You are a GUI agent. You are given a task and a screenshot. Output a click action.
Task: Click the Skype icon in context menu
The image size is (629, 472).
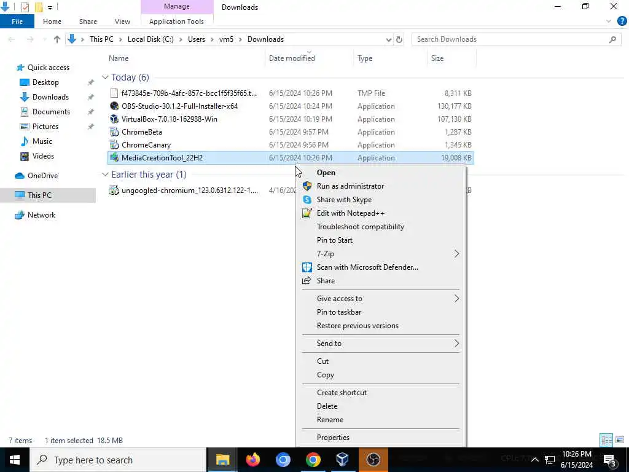(307, 200)
